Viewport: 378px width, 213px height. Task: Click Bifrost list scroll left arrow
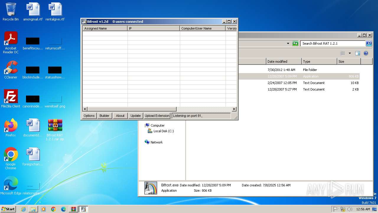coord(85,109)
